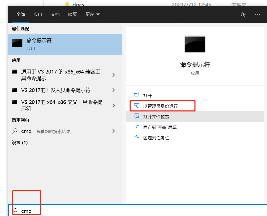Viewport: 267px width, 216px height.
Task: Expand VS 2017的 x64_x86 交叉工具 chevron
Action: 114,105
